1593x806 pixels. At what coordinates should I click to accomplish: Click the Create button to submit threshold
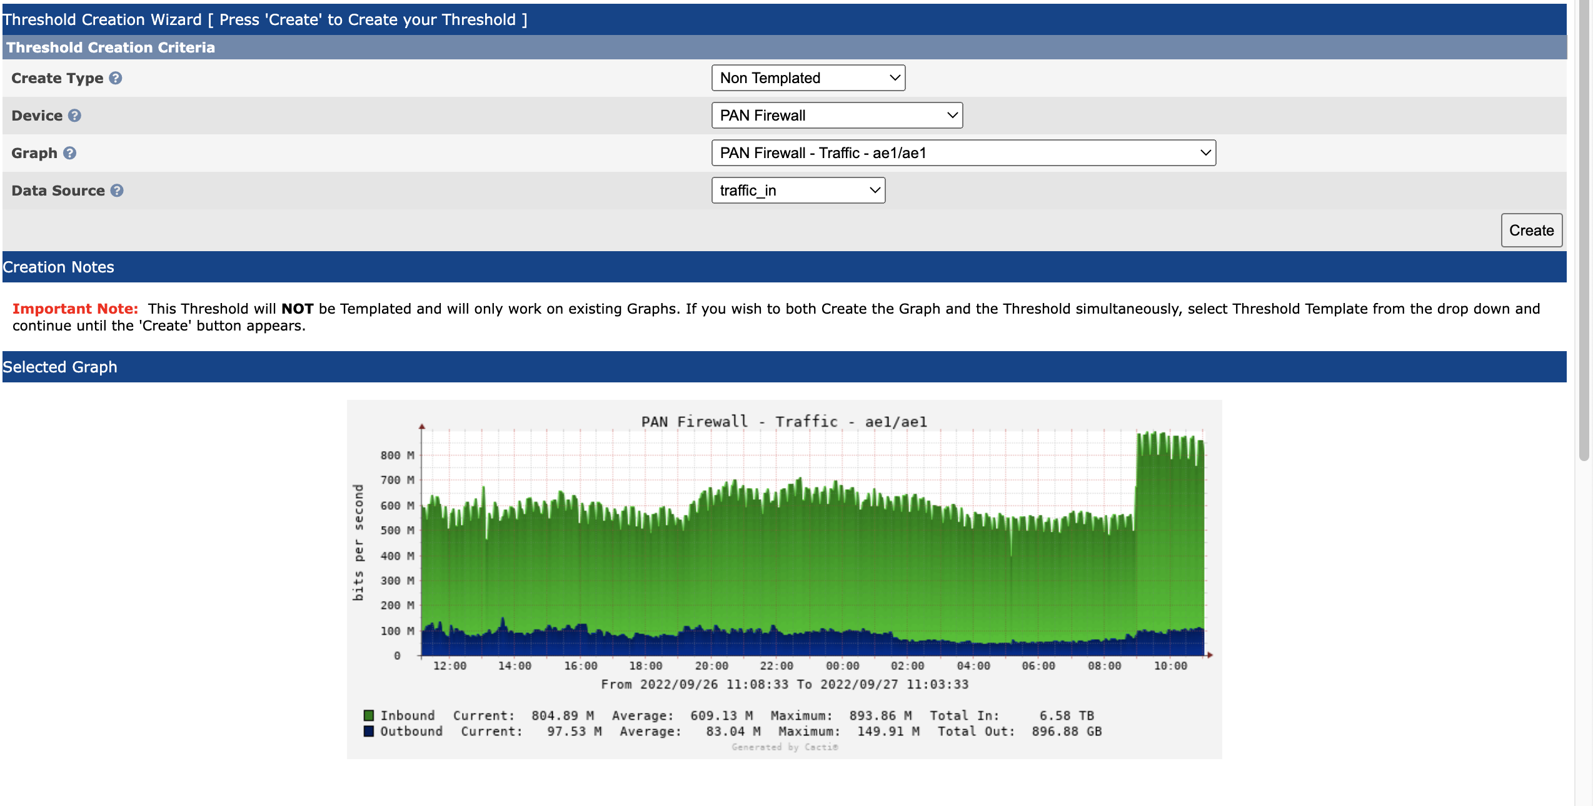(1532, 228)
